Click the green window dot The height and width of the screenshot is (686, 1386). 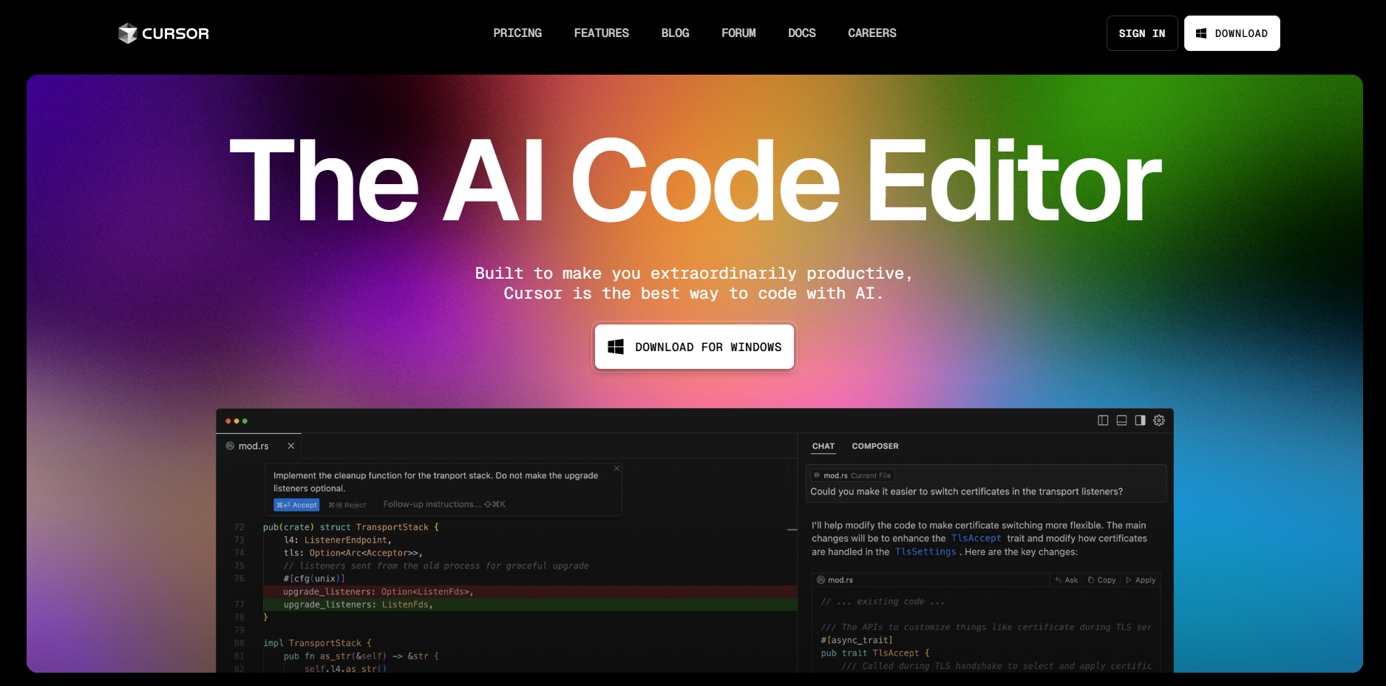[245, 421]
